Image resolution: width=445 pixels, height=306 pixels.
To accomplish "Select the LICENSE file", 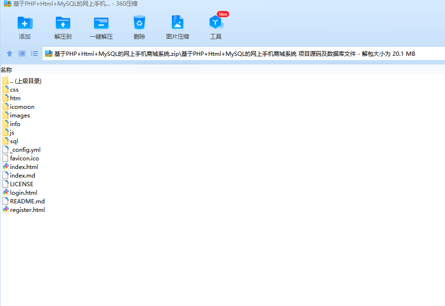I will pos(18,184).
